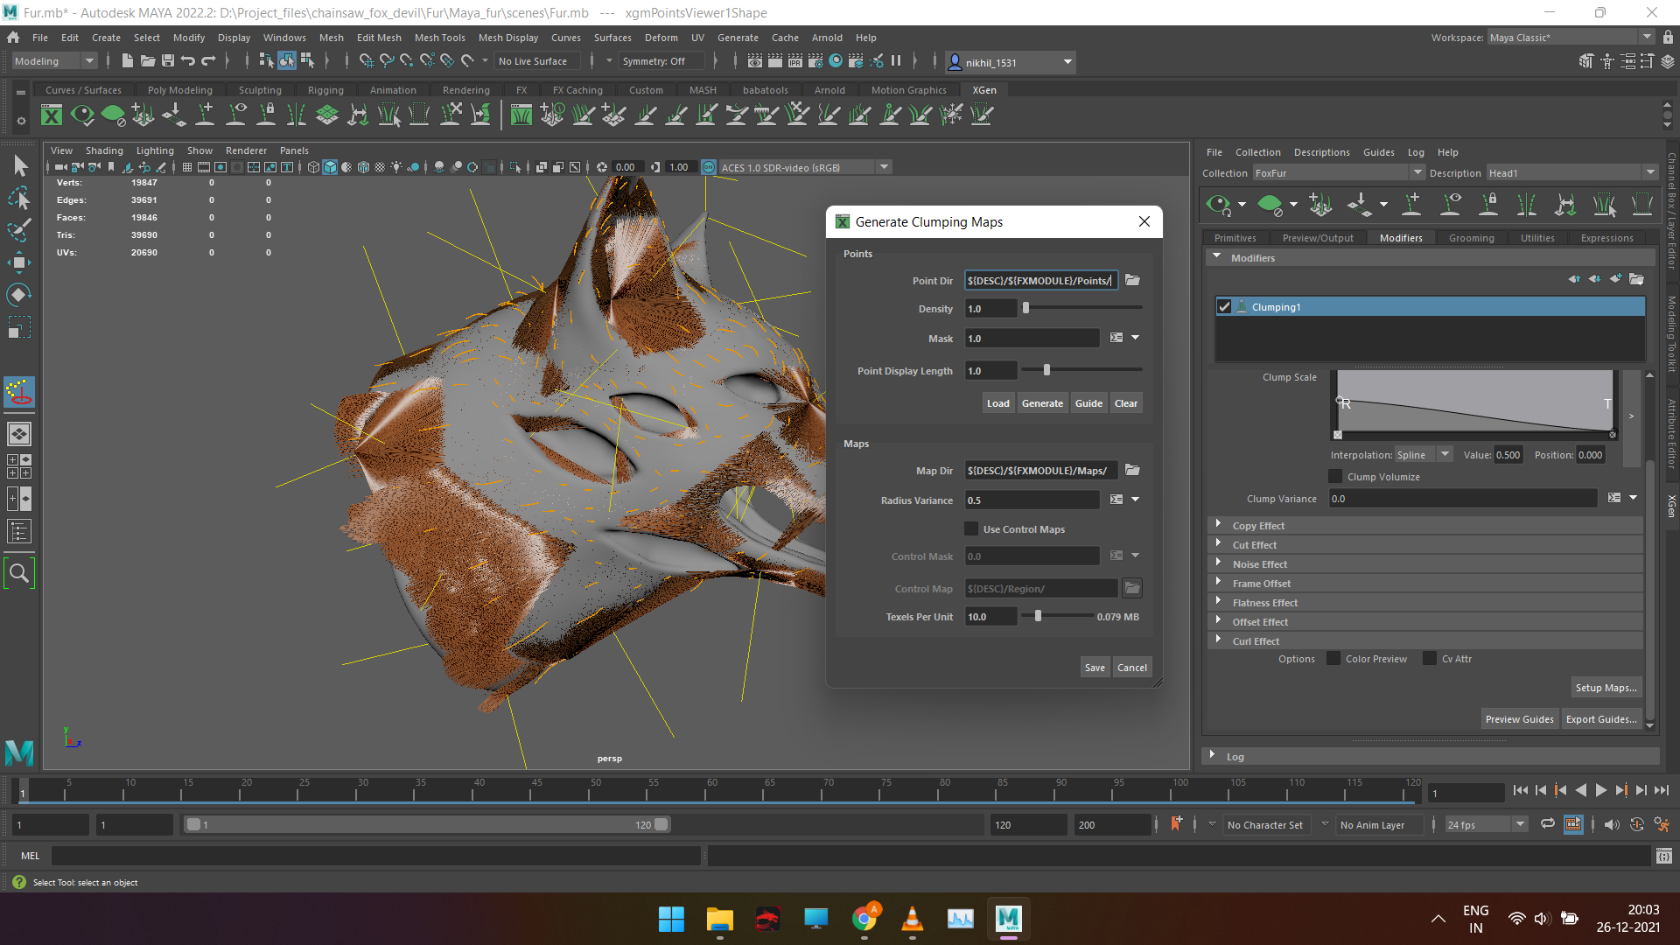Screen dimensions: 1680x945
Task: Click the Generate button in Clumping Maps dialog
Action: pos(1042,402)
